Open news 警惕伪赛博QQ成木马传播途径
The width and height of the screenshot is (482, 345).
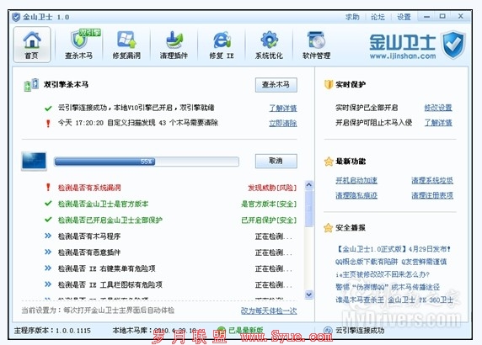click(x=388, y=287)
